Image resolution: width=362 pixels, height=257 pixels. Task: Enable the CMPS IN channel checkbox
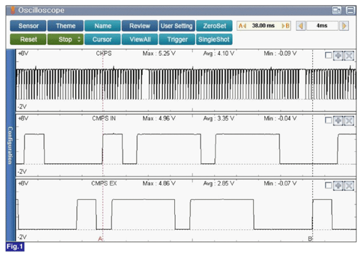point(327,120)
